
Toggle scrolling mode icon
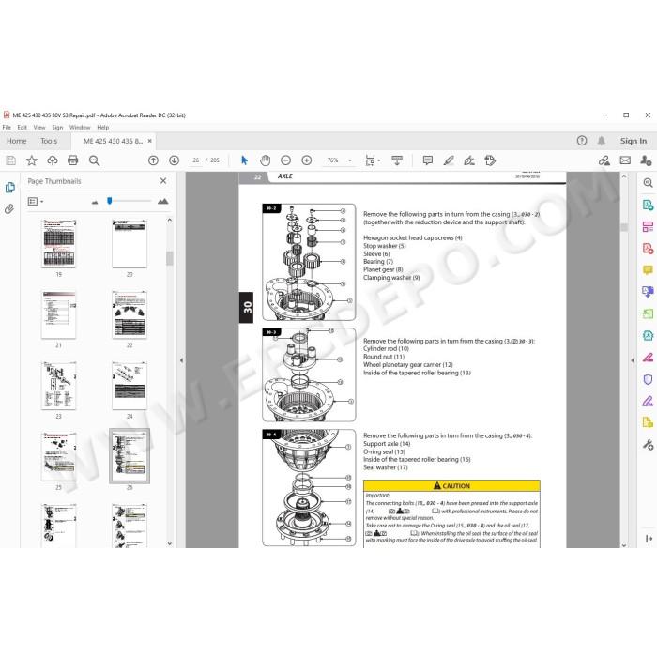pyautogui.click(x=397, y=160)
